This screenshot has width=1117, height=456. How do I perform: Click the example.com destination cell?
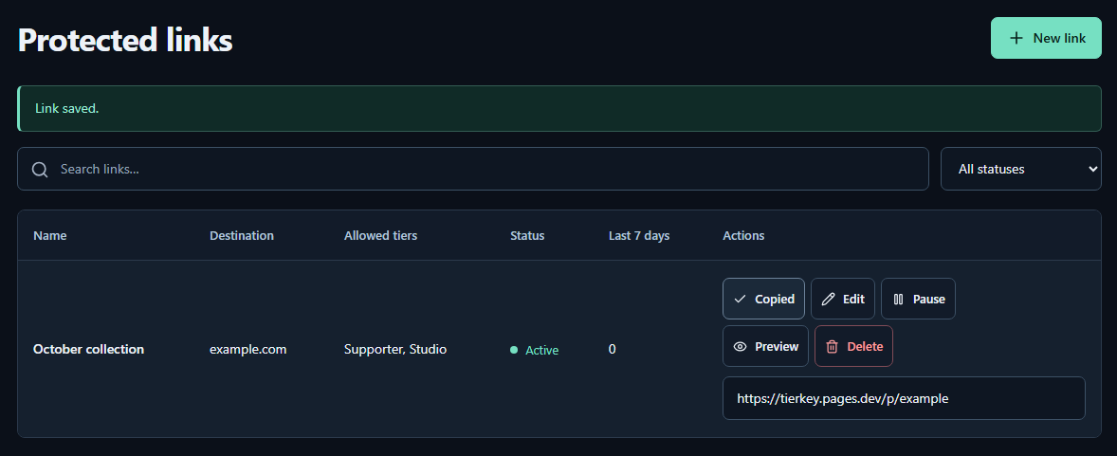tap(247, 349)
